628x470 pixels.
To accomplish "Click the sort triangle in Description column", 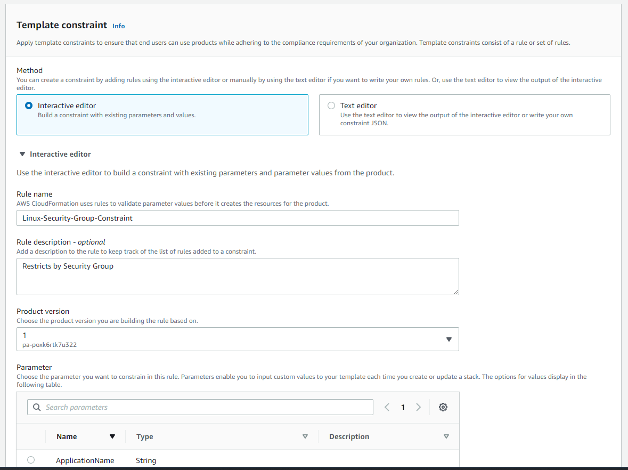I will (446, 436).
